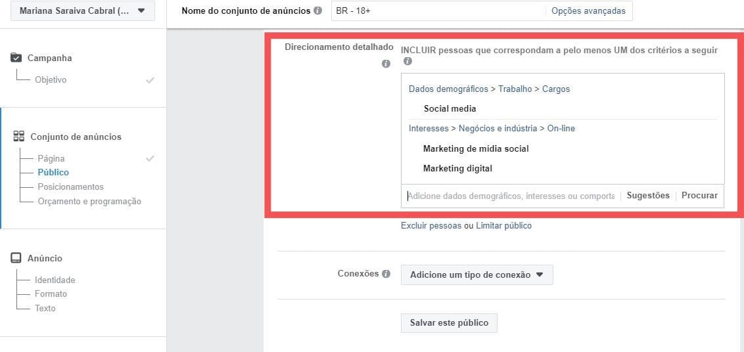The width and height of the screenshot is (744, 352).
Task: Go to Página step
Action: tap(51, 158)
